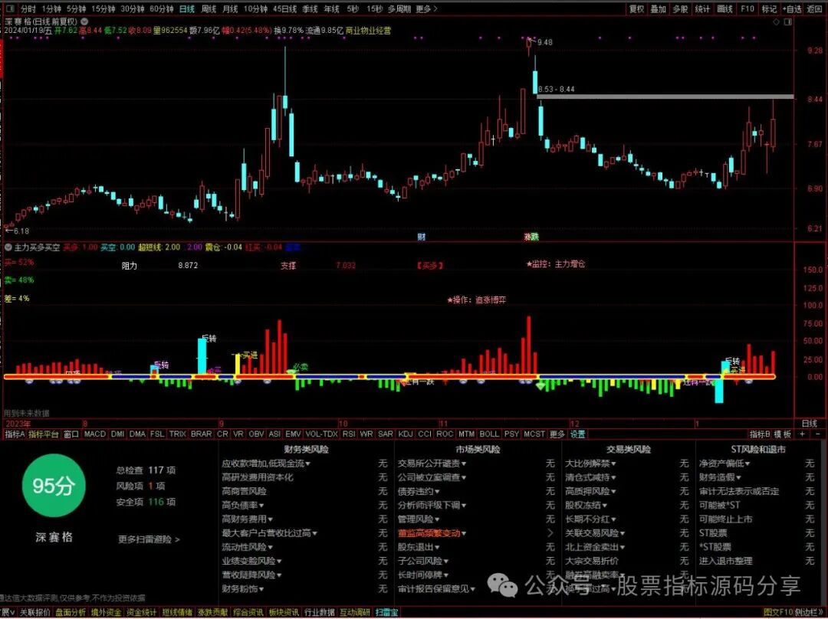Click the 多股 multi-stock button
This screenshot has height=619, width=828.
click(x=680, y=9)
